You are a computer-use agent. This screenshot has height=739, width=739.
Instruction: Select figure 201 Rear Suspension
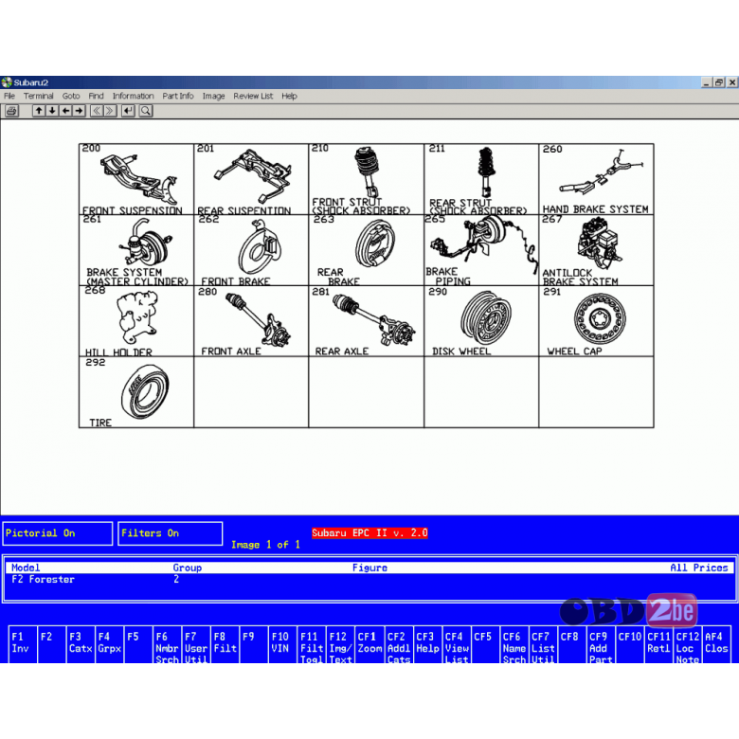251,179
